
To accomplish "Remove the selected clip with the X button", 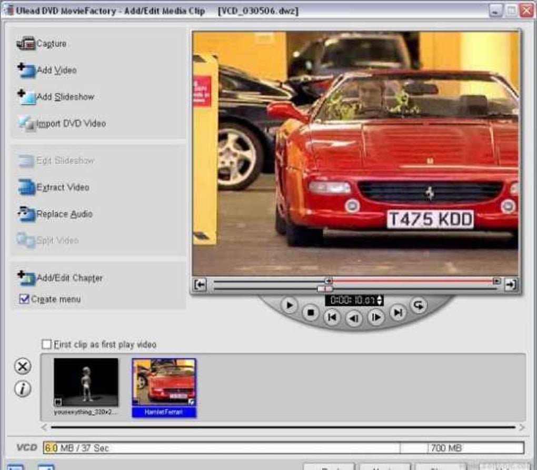I will (x=23, y=366).
